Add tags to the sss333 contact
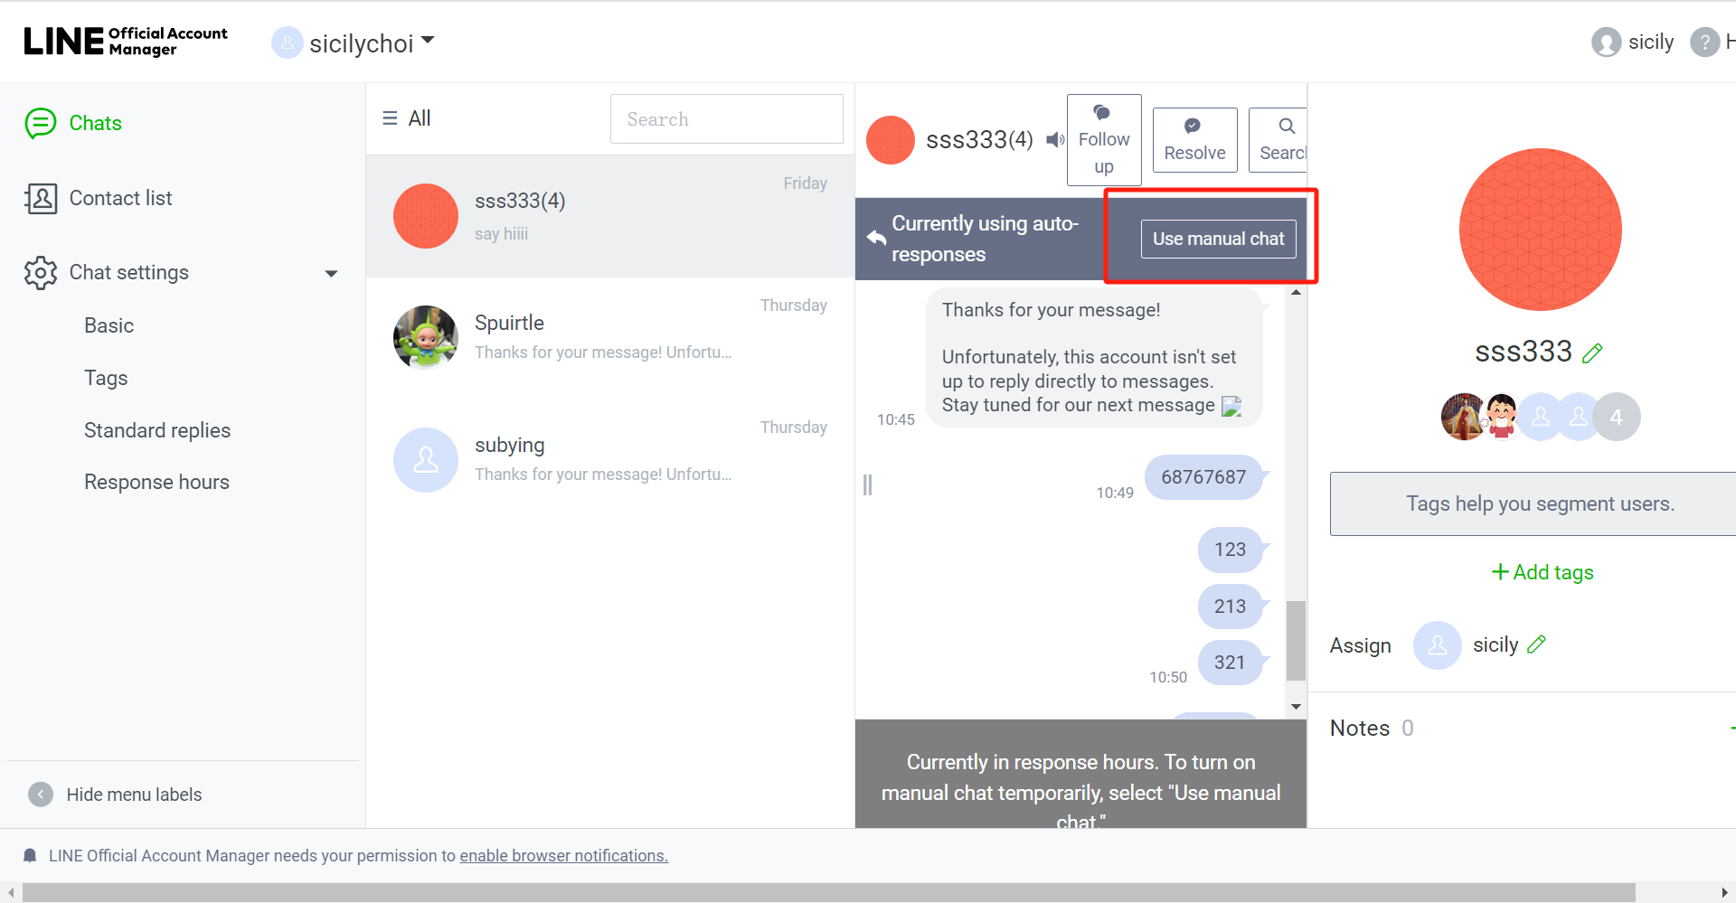 coord(1542,571)
